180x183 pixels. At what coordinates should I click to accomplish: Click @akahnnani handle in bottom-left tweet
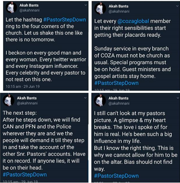27,103
